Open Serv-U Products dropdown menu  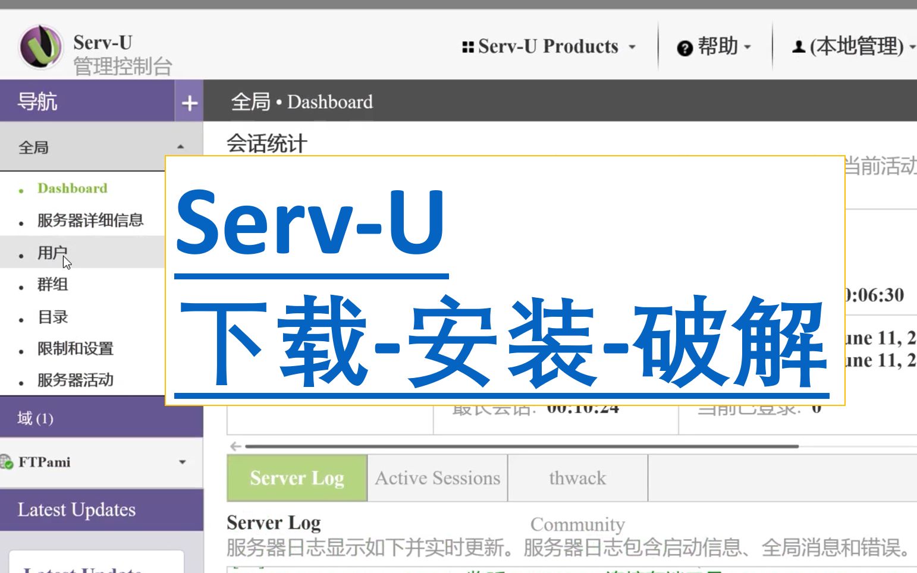pos(549,46)
